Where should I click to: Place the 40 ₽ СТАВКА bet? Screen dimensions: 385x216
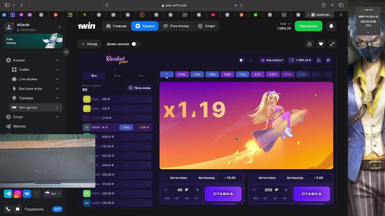click(223, 194)
